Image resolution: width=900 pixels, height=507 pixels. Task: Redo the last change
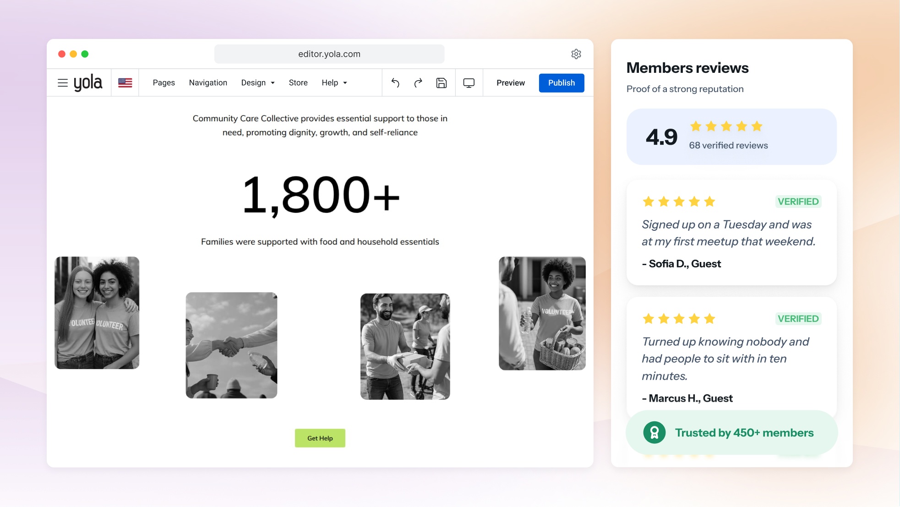click(x=418, y=83)
